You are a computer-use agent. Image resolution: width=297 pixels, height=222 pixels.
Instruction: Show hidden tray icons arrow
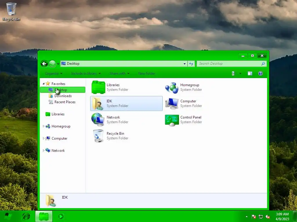coord(247,217)
